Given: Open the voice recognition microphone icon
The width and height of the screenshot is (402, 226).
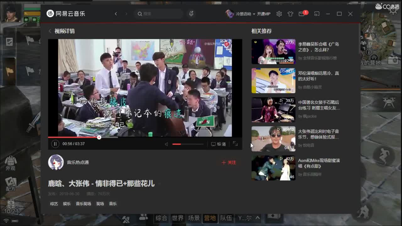Looking at the screenshot, I should pos(191,14).
